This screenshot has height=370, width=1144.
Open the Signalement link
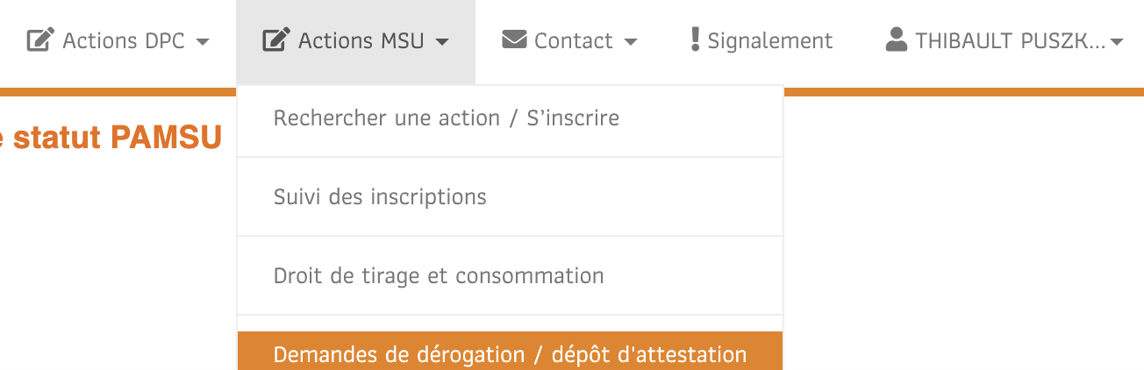[x=770, y=40]
